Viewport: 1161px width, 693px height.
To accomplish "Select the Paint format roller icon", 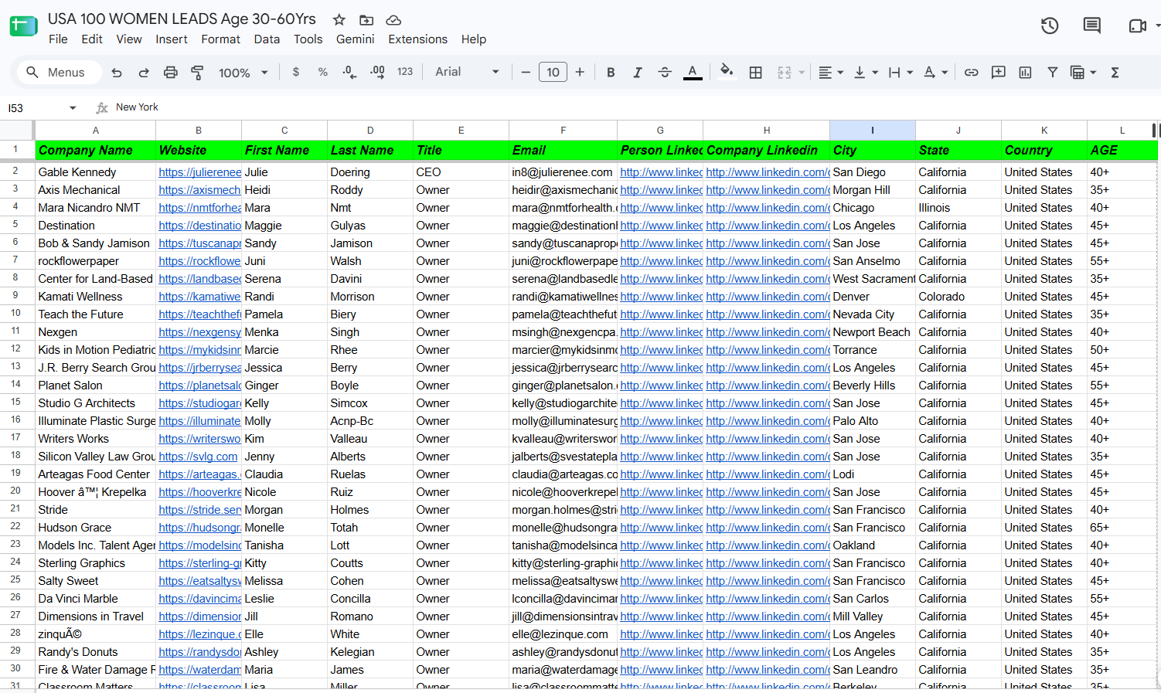I will click(x=198, y=73).
